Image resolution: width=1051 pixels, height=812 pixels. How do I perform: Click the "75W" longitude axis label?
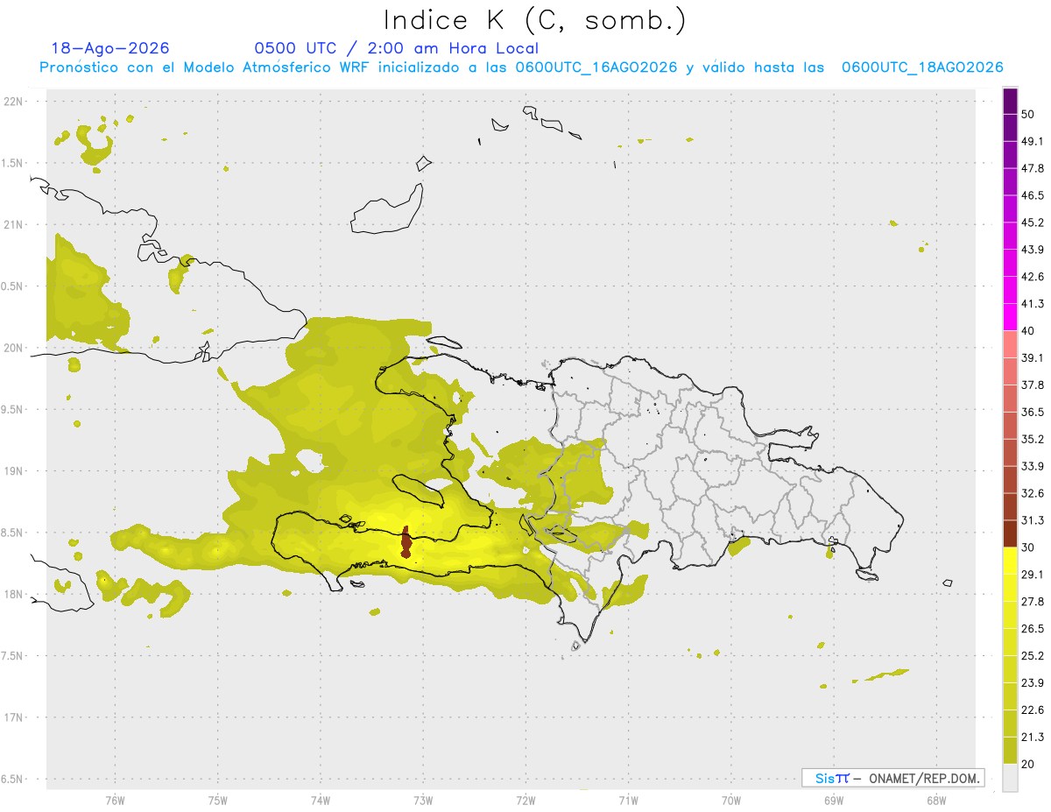[x=217, y=801]
